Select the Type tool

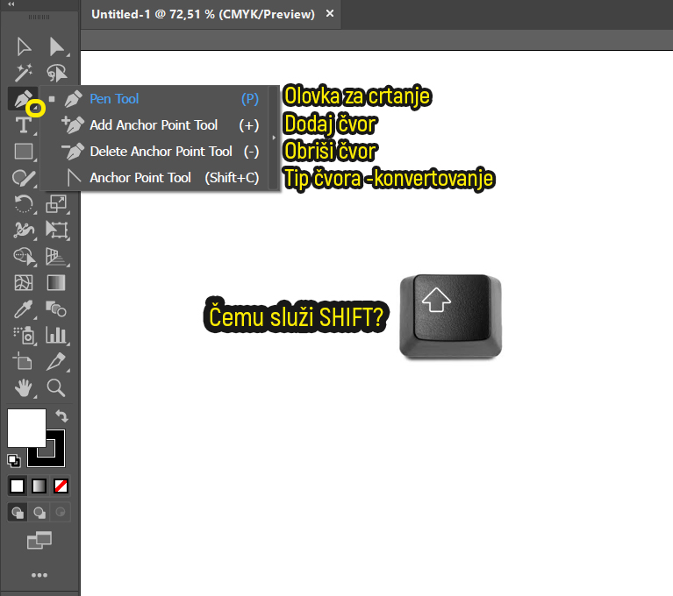[24, 125]
